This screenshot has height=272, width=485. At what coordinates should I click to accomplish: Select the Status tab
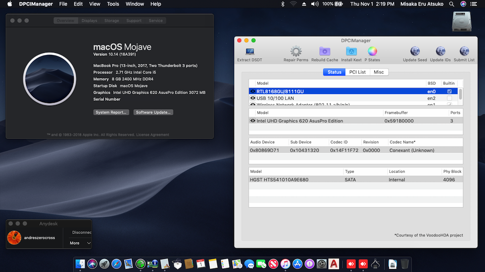tap(334, 72)
